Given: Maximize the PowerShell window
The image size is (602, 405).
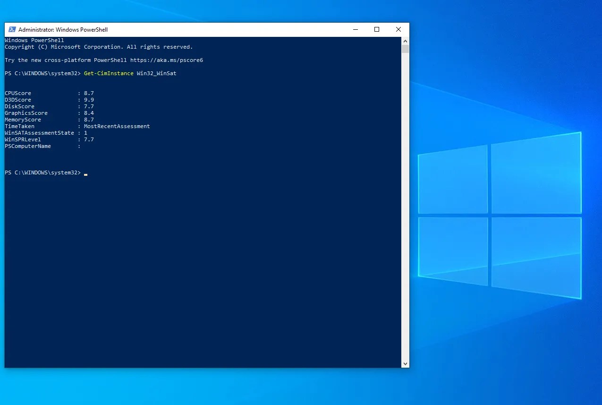Looking at the screenshot, I should [377, 29].
